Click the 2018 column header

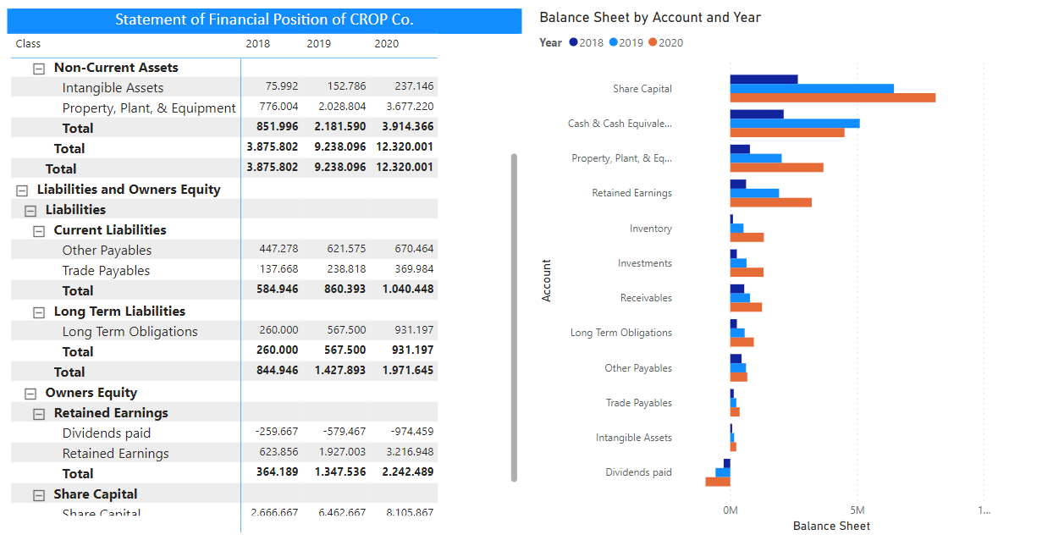(258, 43)
